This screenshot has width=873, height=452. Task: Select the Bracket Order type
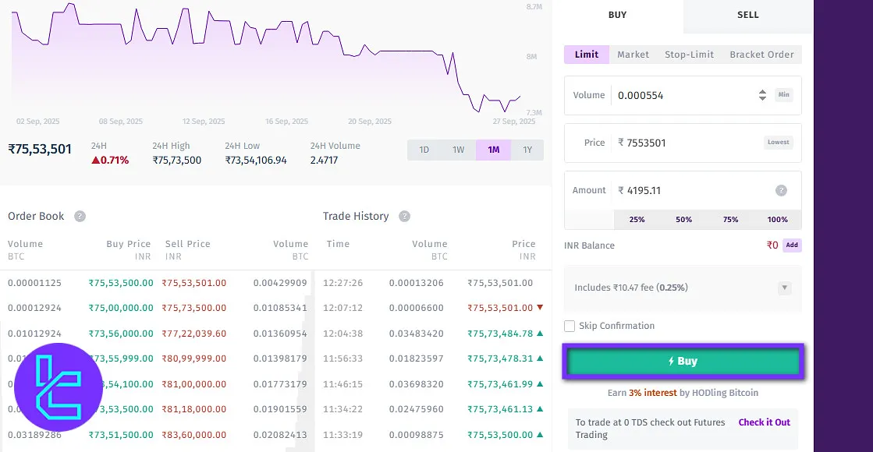point(762,55)
